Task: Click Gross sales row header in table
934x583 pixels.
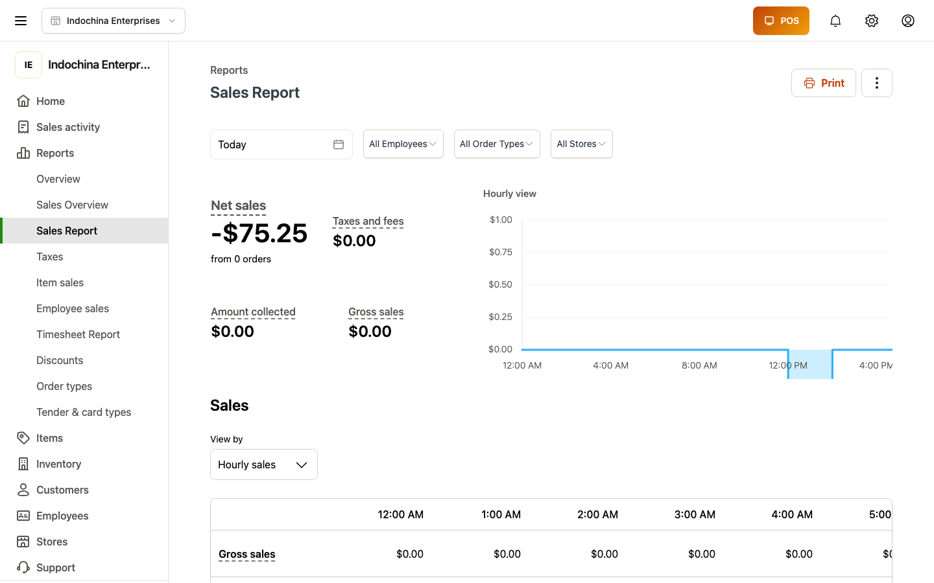Action: pos(247,554)
